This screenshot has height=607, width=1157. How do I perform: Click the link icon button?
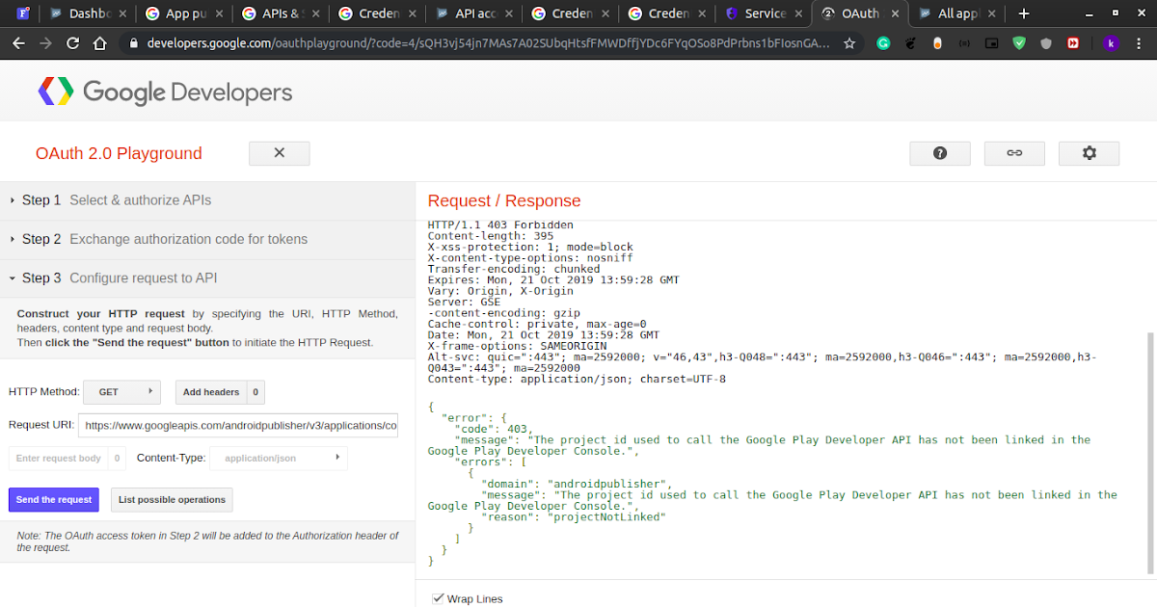click(1014, 153)
